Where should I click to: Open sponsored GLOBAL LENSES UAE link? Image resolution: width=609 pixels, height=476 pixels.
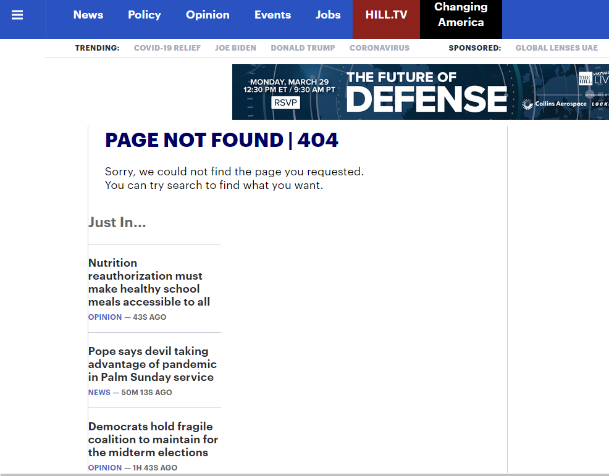click(x=556, y=48)
